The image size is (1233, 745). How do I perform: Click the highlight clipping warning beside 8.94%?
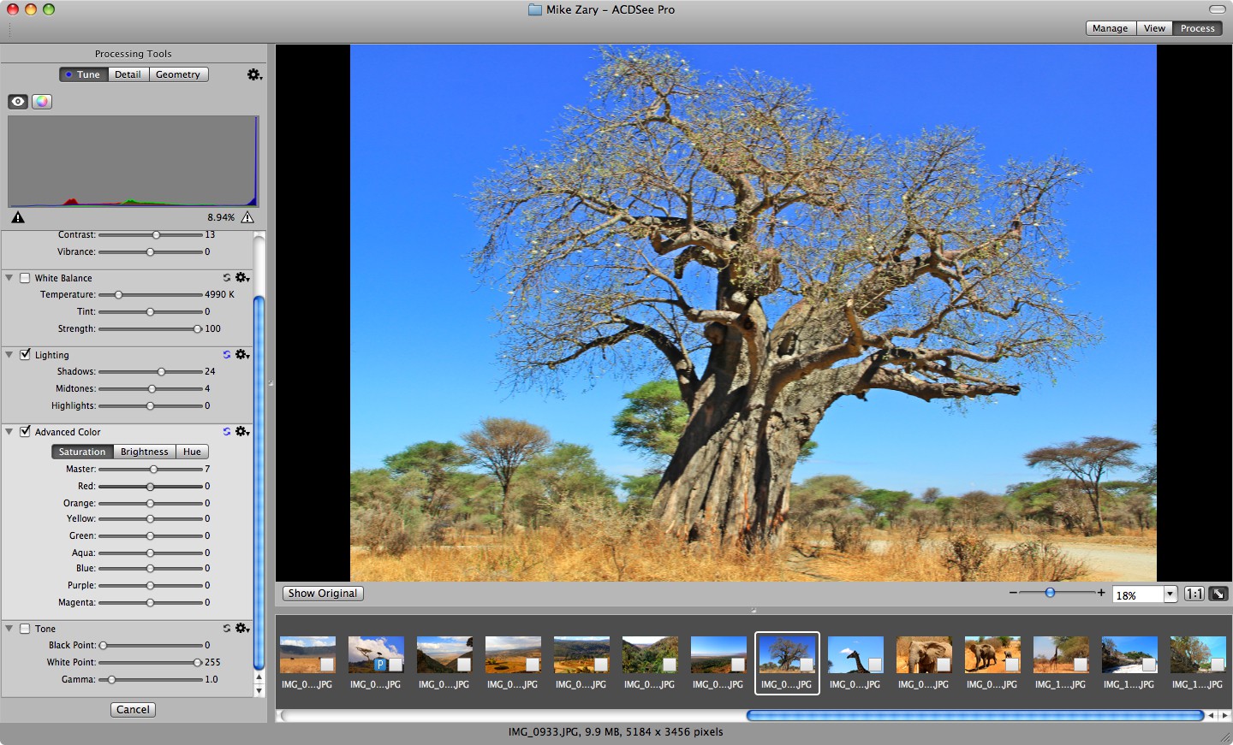(247, 217)
